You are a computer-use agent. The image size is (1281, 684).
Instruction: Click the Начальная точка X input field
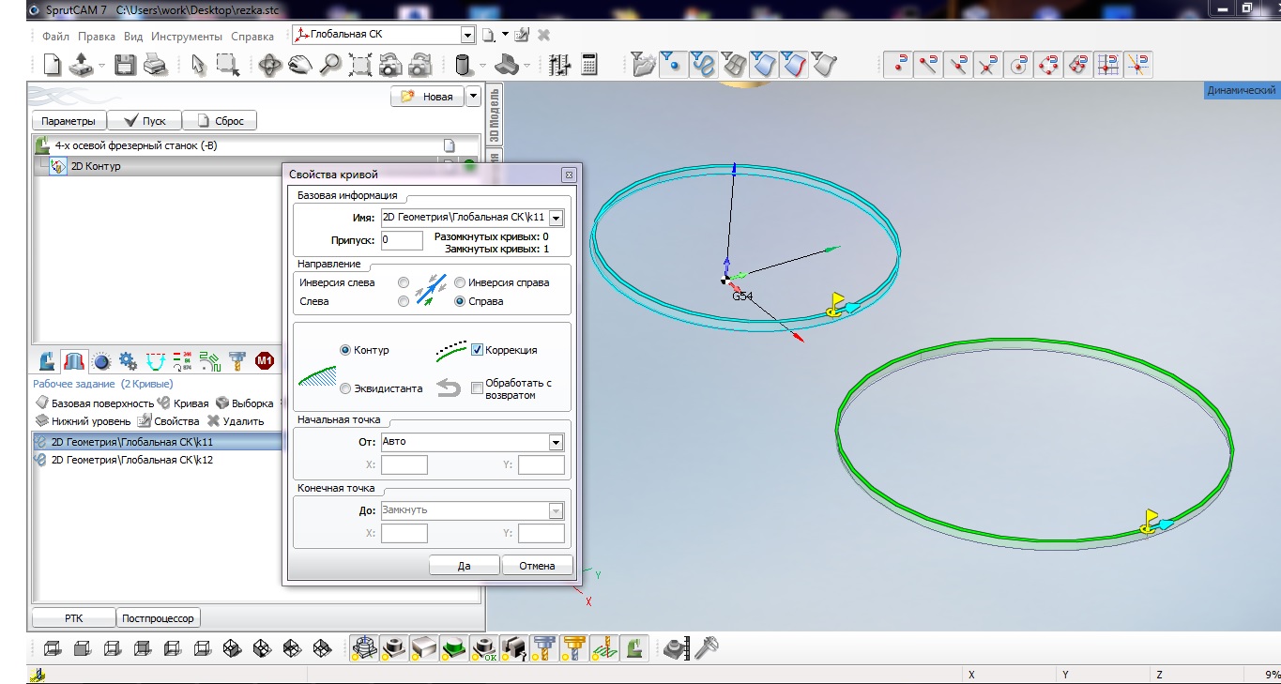coord(404,464)
